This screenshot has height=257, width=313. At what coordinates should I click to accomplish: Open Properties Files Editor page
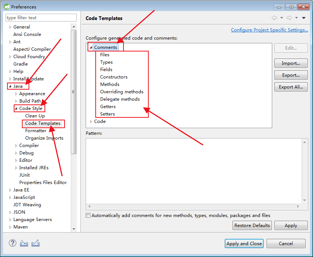(43, 183)
